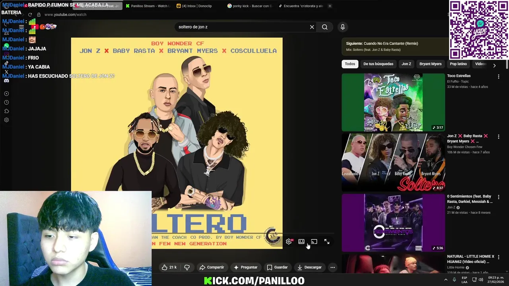Open volume control in the system tray
This screenshot has width=509, height=286.
(x=481, y=280)
